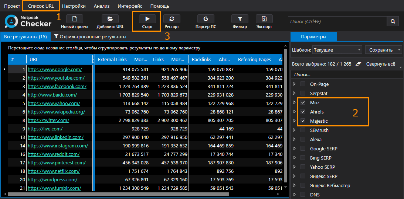Click the Add URL (Добавить URL) folder icon
Image resolution: width=404 pixels, height=199 pixels.
tap(110, 19)
